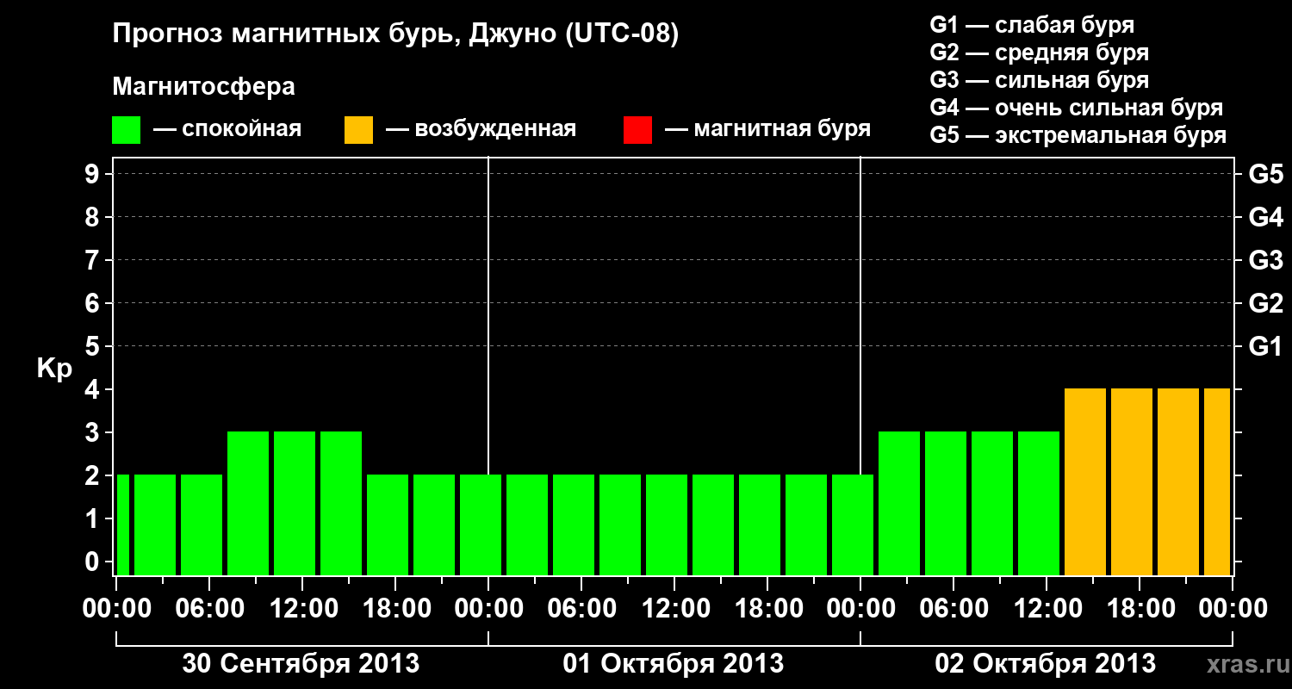Select the 'G1 — слабая буря' legend line
Image resolution: width=1292 pixels, height=689 pixels.
click(1032, 25)
